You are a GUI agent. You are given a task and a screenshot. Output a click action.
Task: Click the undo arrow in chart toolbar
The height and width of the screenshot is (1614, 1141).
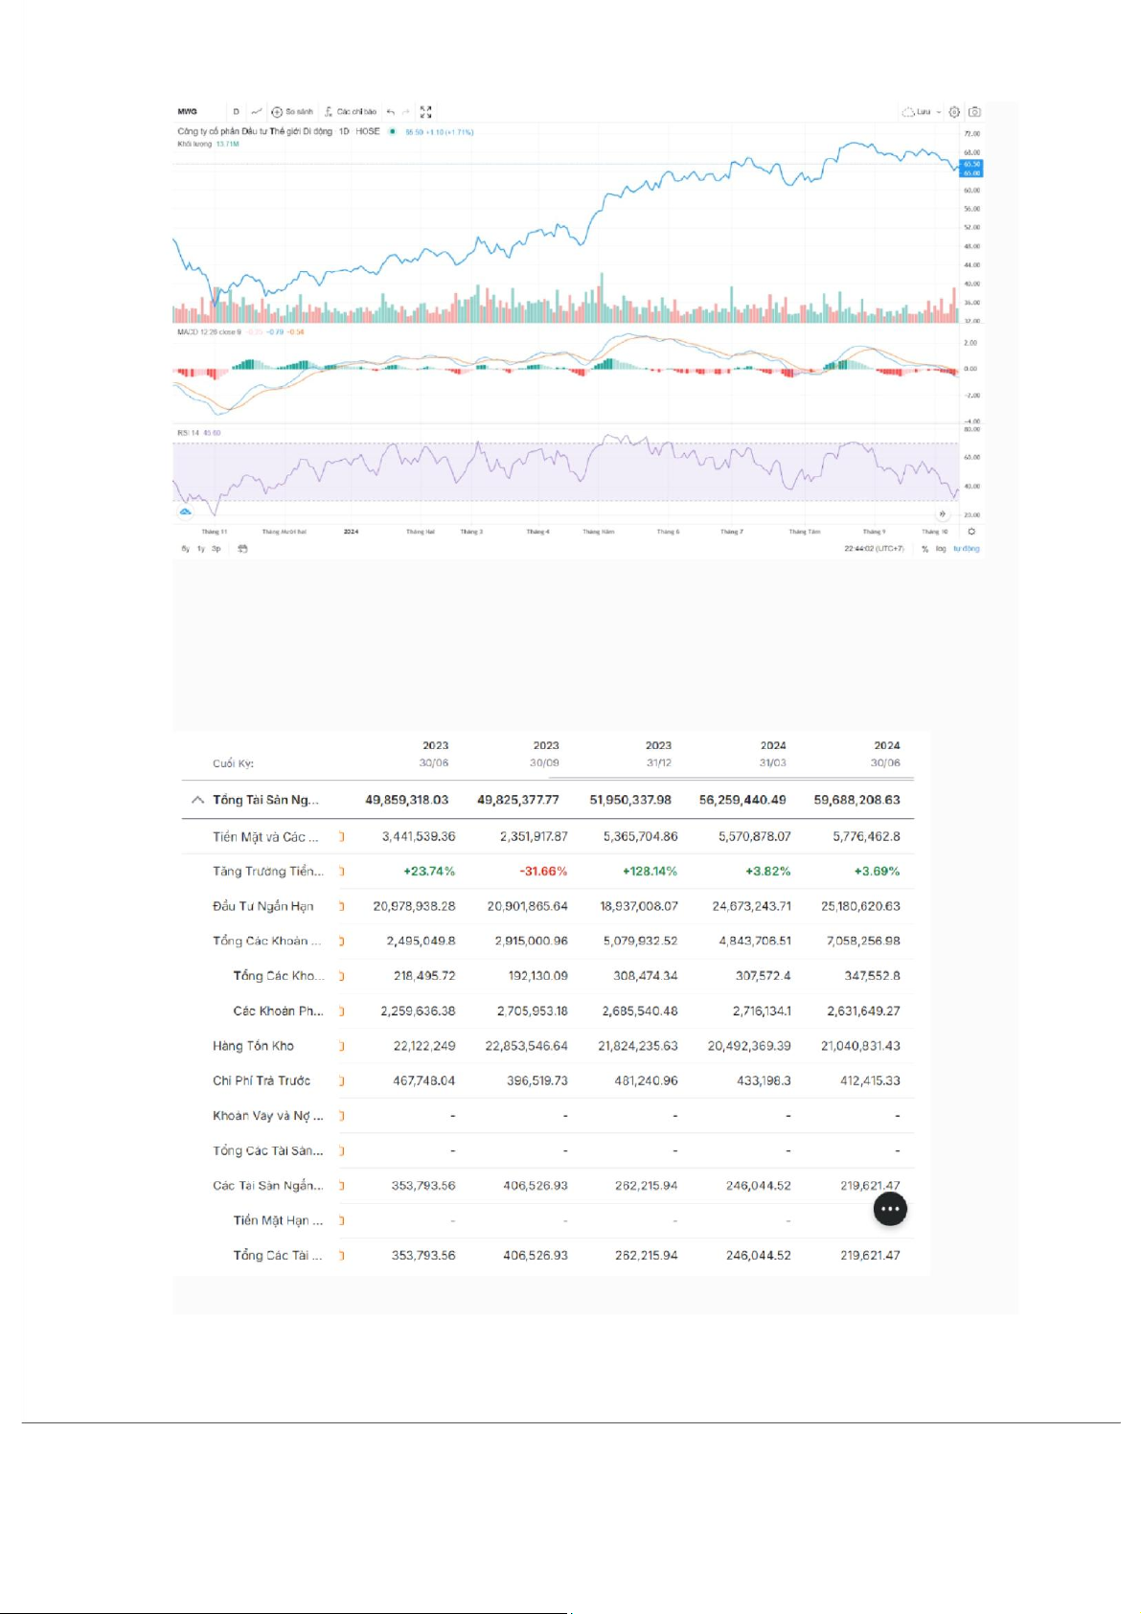pyautogui.click(x=391, y=112)
